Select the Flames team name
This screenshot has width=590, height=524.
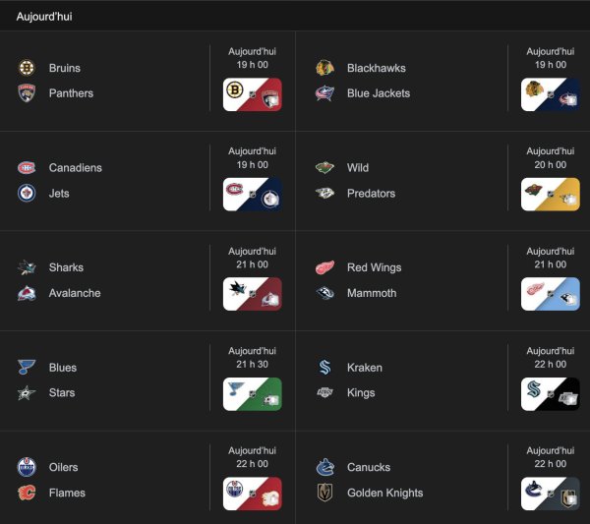click(67, 493)
